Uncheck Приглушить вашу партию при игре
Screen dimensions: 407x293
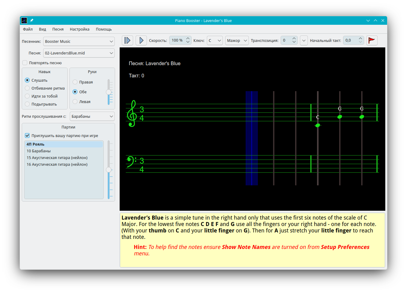tap(27, 135)
